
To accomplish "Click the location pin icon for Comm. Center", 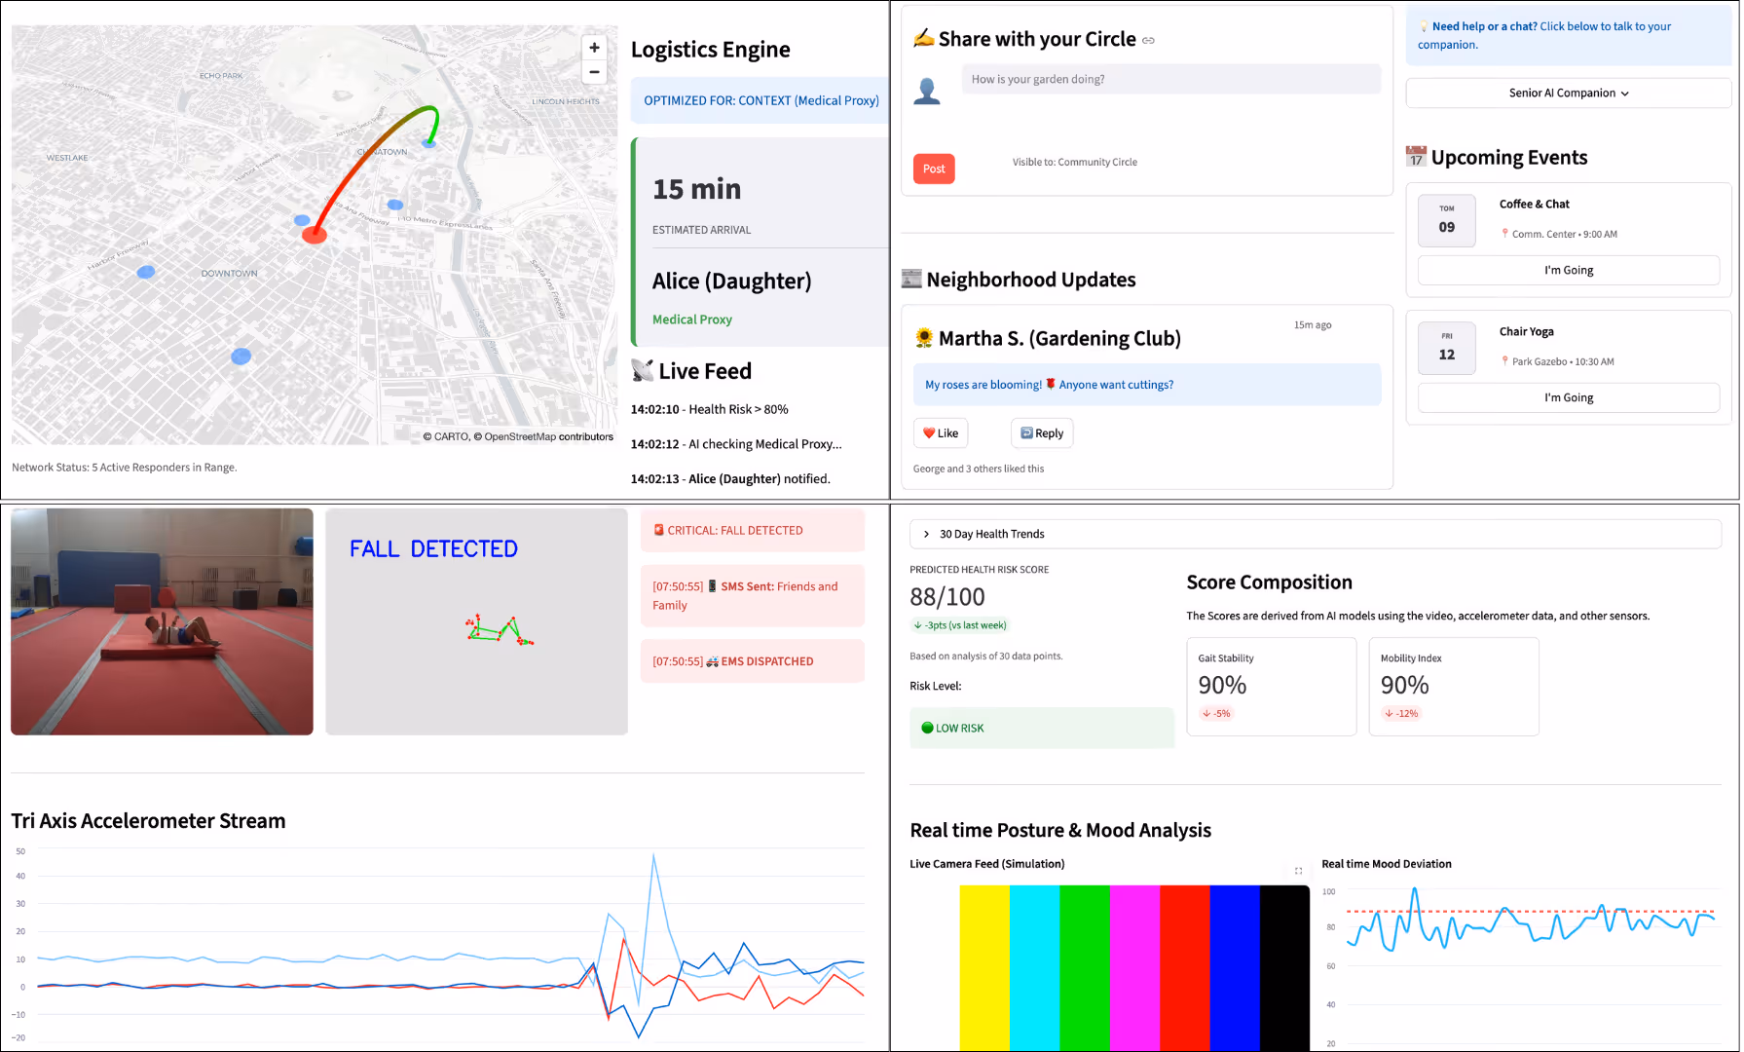I will [1504, 234].
